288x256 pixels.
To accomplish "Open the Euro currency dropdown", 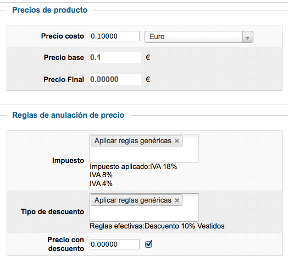I will pos(199,37).
